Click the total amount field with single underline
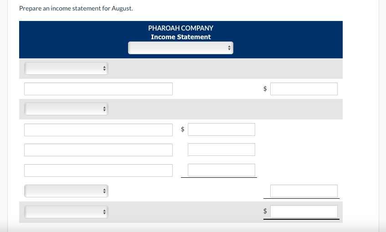Screen dimensions: 386x232 click(x=304, y=191)
